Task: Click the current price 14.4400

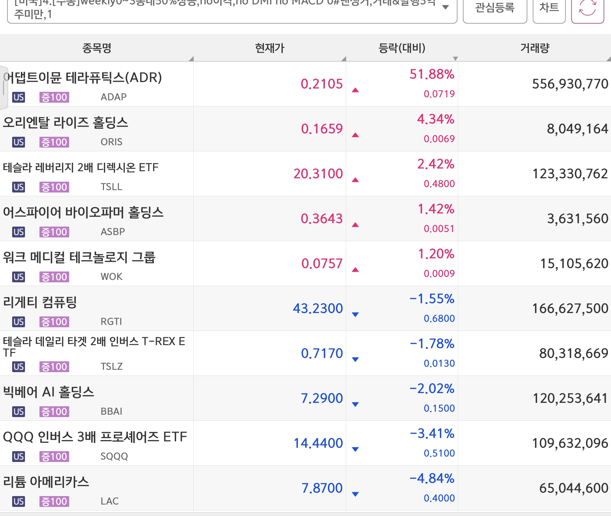Action: [318, 443]
